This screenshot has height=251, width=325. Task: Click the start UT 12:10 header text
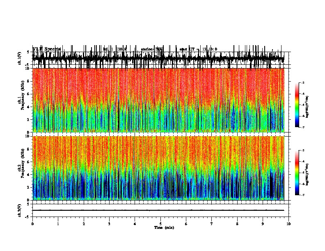(198, 49)
